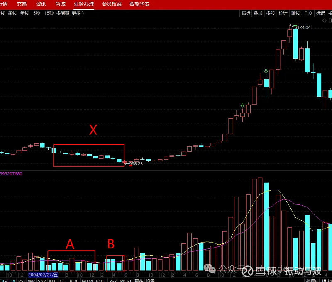Image resolution: width=332 pixels, height=282 pixels.
Task: Open indicator 设置 settings
Action: (150, 280)
